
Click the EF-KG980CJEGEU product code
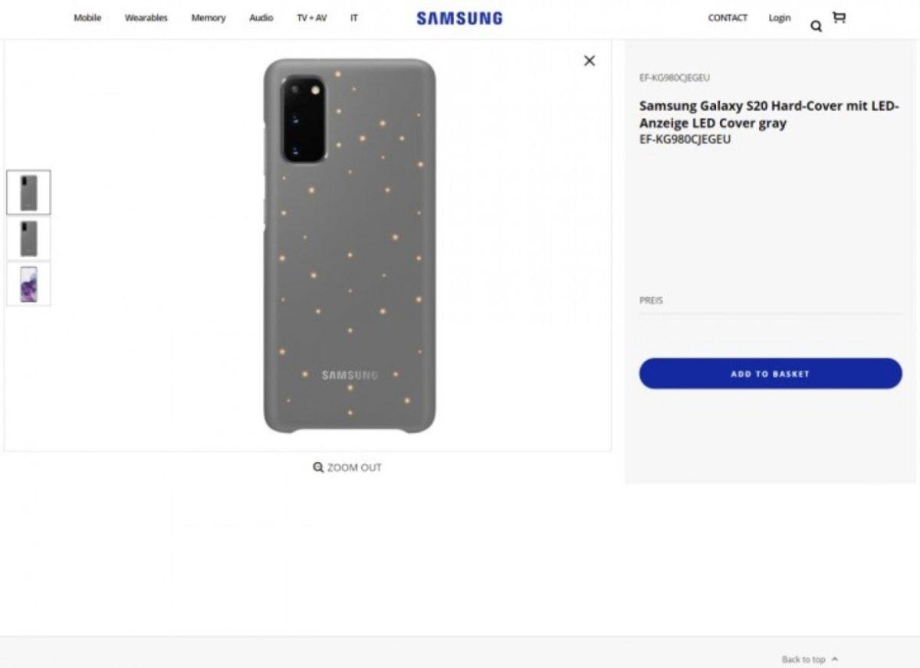(673, 77)
